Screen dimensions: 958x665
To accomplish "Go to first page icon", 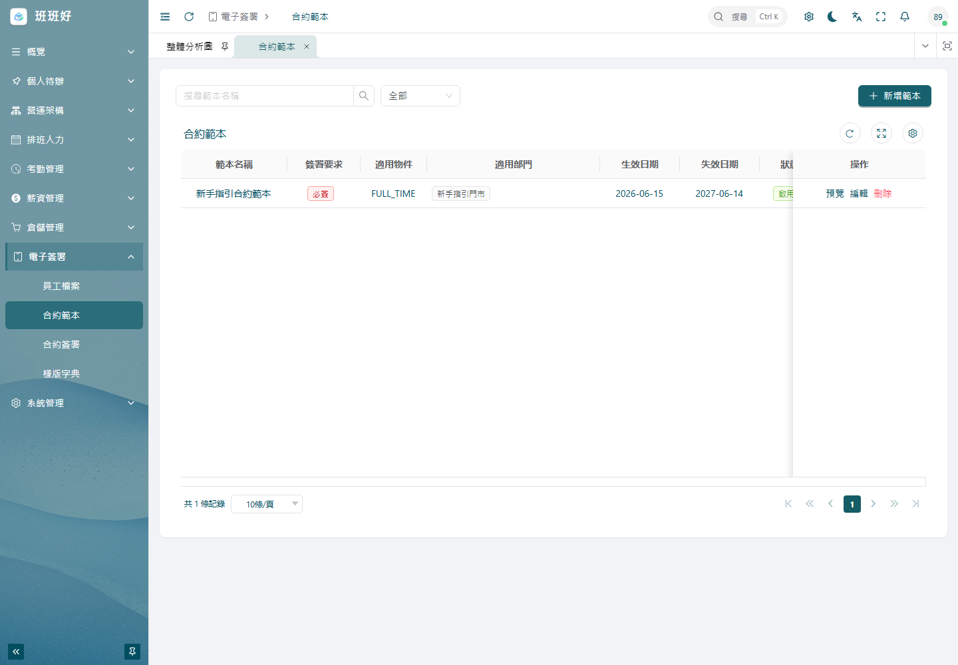I will [x=788, y=503].
